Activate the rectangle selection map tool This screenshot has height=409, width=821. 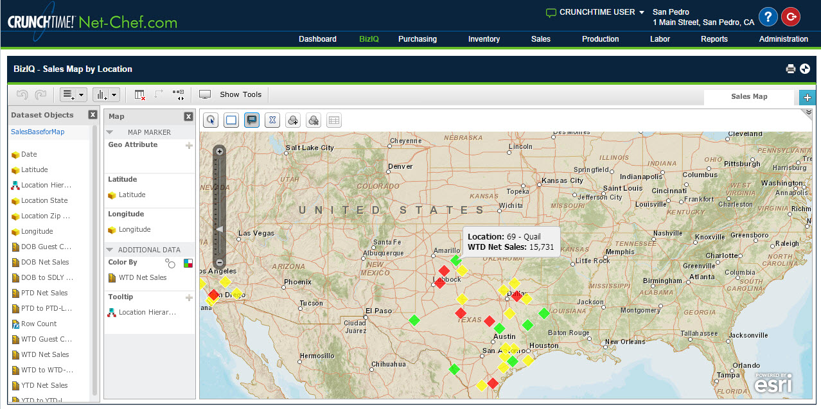click(231, 120)
